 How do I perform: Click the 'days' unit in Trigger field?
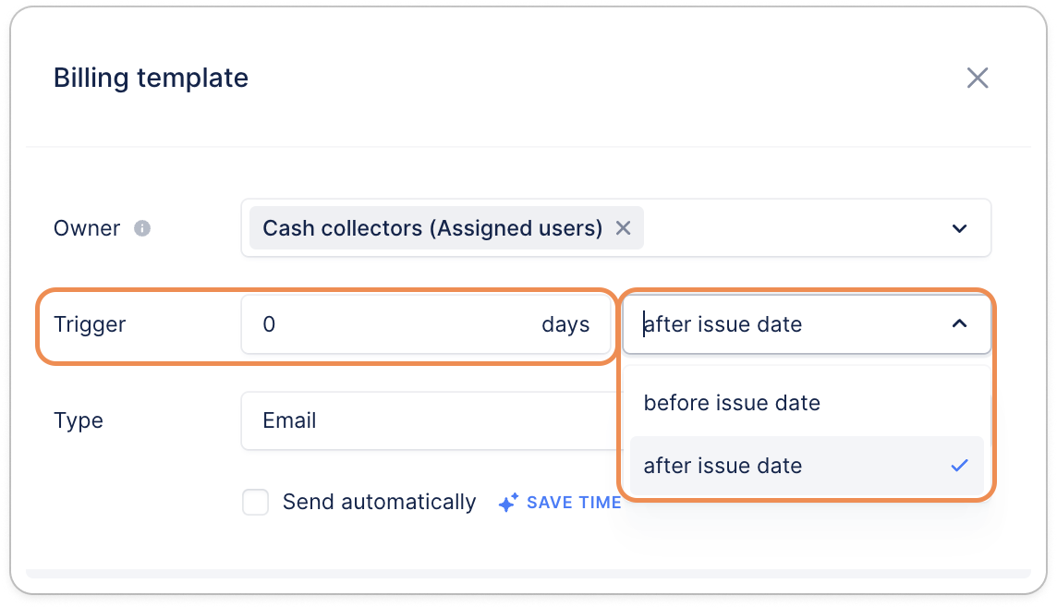point(565,324)
